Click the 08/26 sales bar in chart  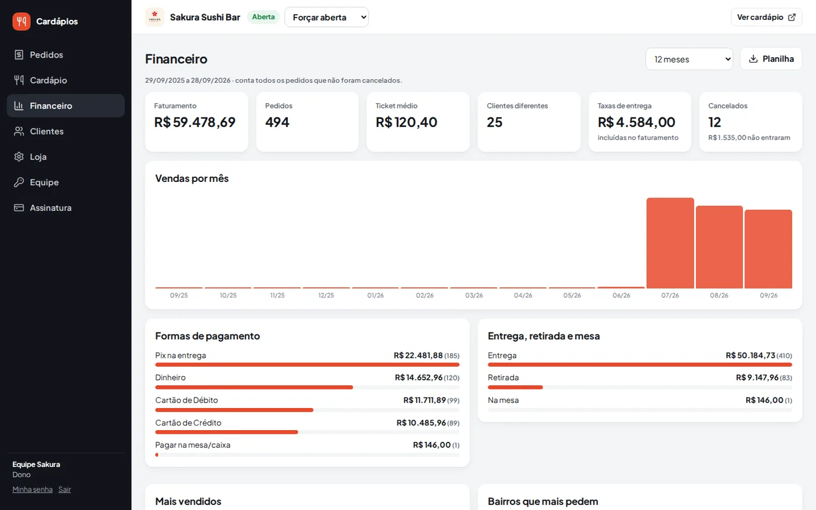point(719,247)
